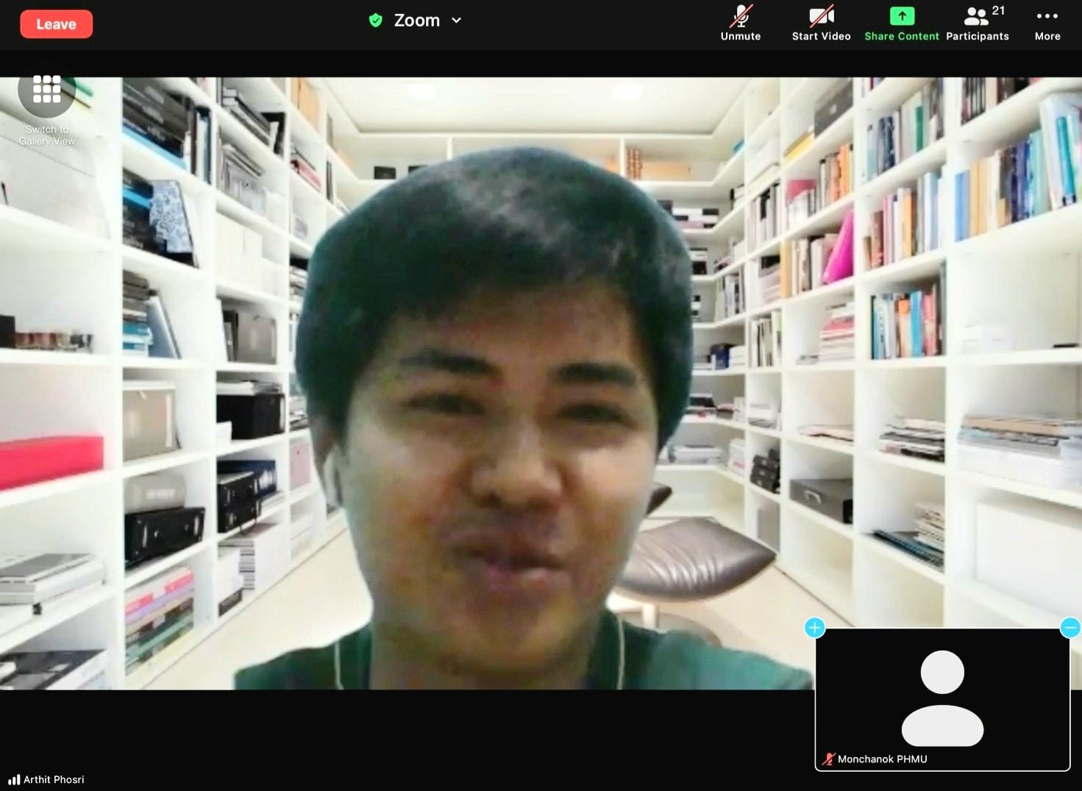Click the Monchanok PHMU name label
This screenshot has width=1082, height=791.
tap(882, 759)
